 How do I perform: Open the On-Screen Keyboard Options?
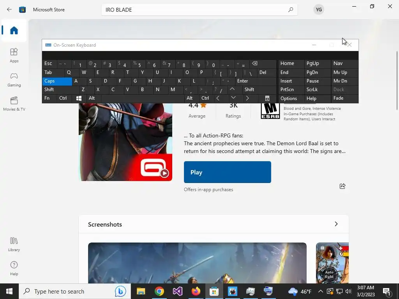291,98
